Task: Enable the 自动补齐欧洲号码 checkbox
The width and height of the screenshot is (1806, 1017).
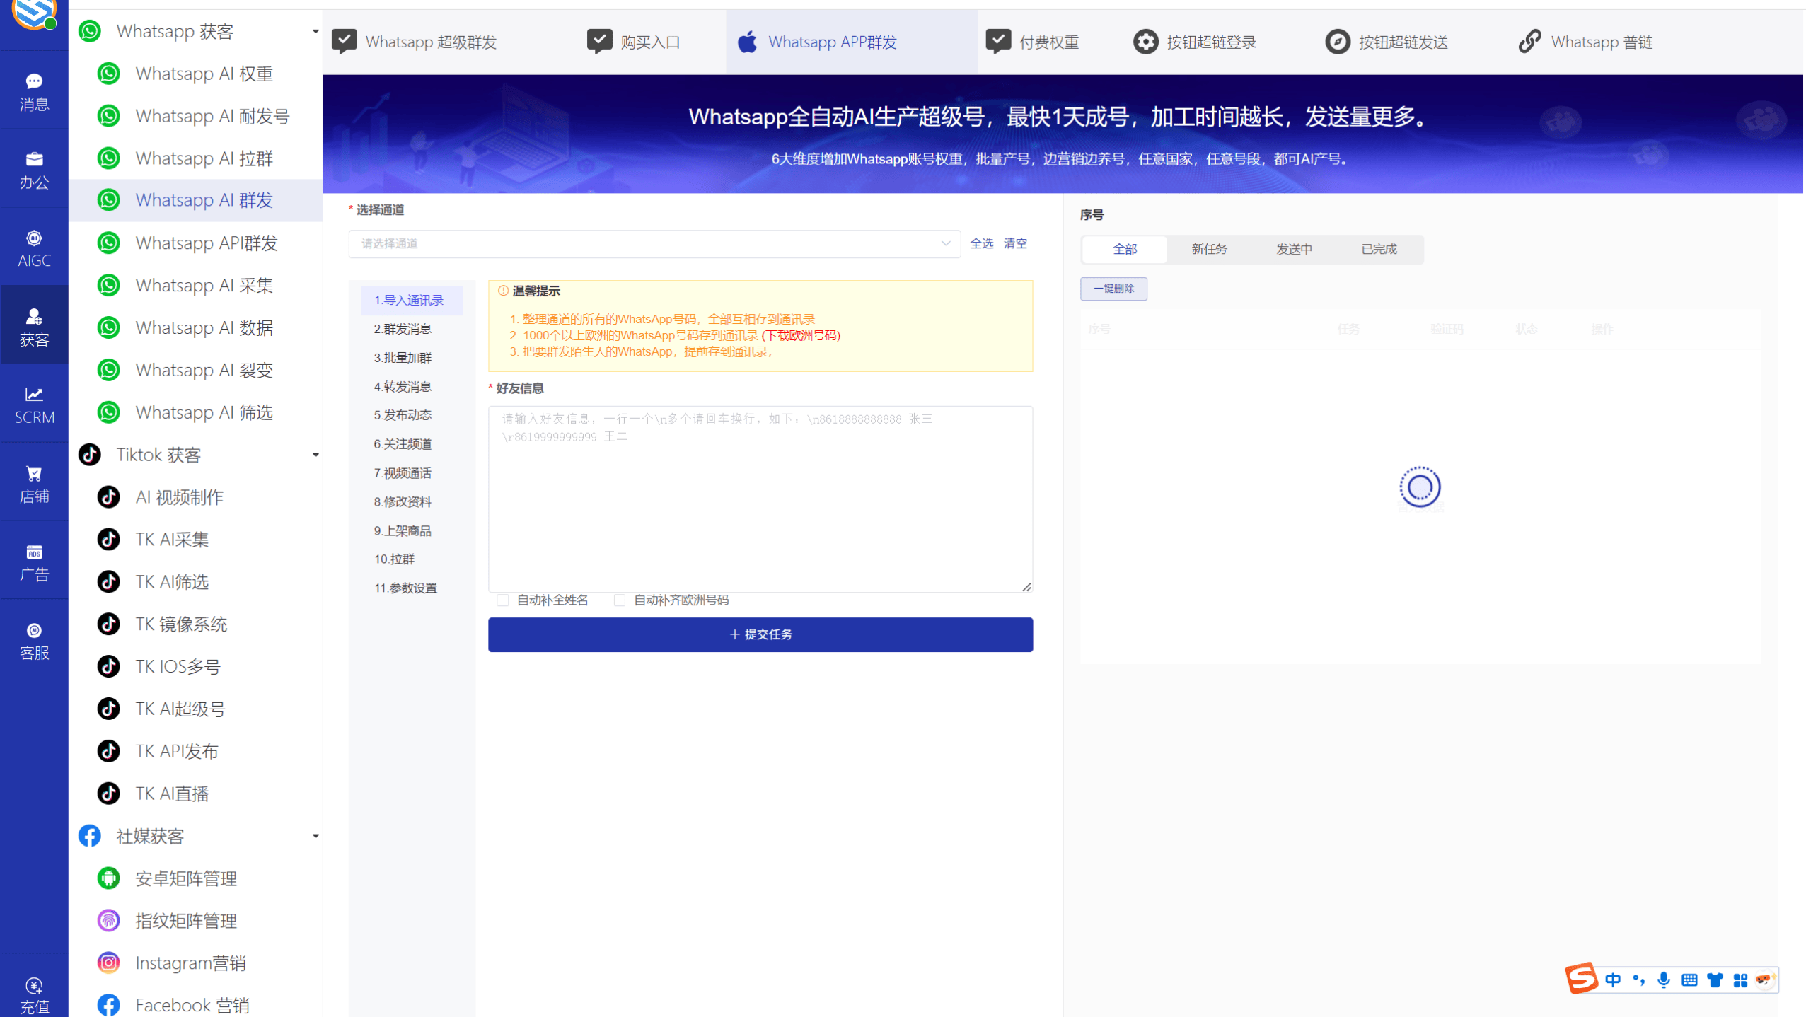Action: (620, 600)
